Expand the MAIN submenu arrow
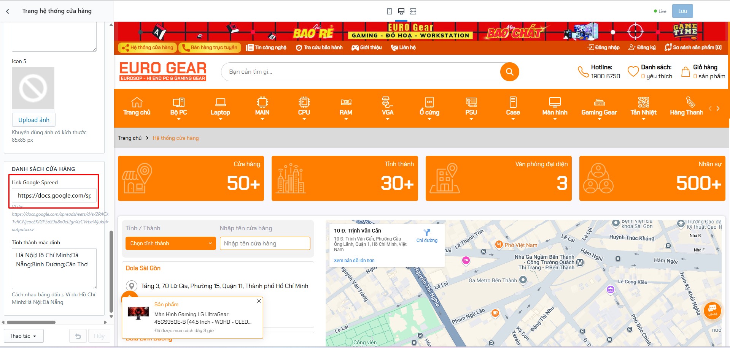This screenshot has height=348, width=730. pos(262,119)
